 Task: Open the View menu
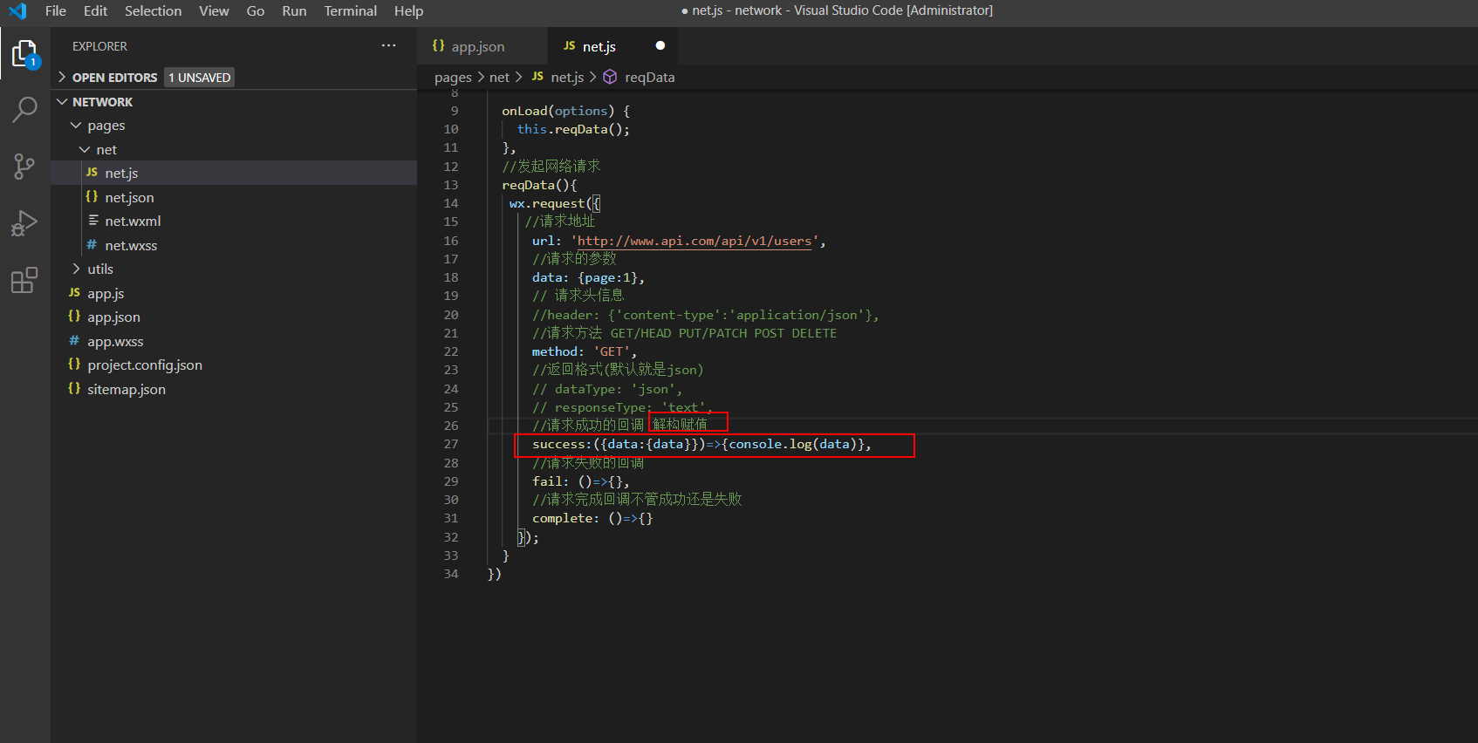[214, 10]
